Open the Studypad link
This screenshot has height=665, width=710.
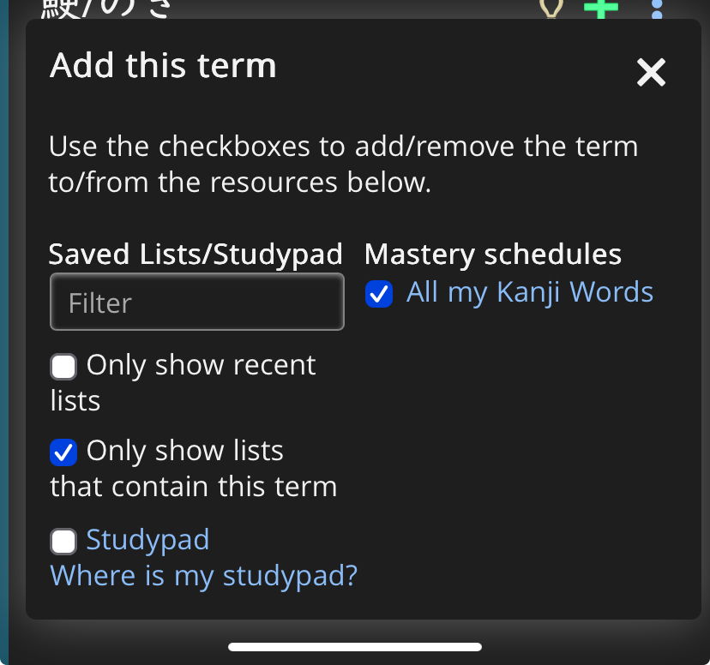pos(147,540)
